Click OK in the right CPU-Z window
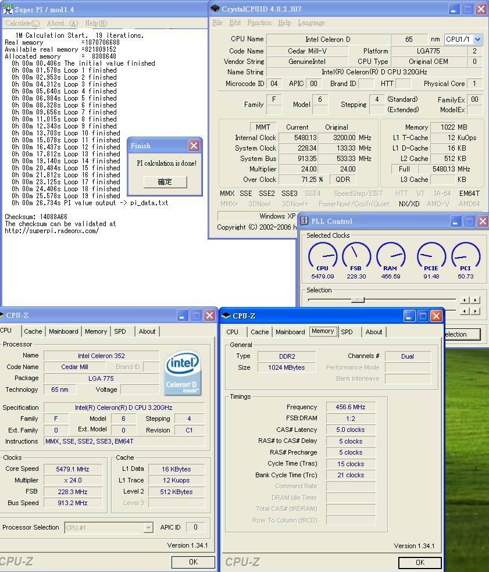The height and width of the screenshot is (572, 489). point(420,563)
